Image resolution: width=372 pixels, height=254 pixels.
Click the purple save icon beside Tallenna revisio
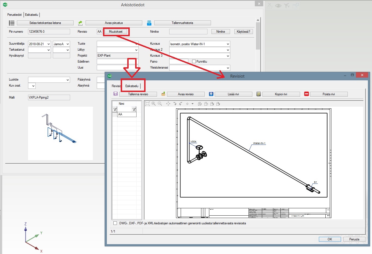(x=116, y=94)
